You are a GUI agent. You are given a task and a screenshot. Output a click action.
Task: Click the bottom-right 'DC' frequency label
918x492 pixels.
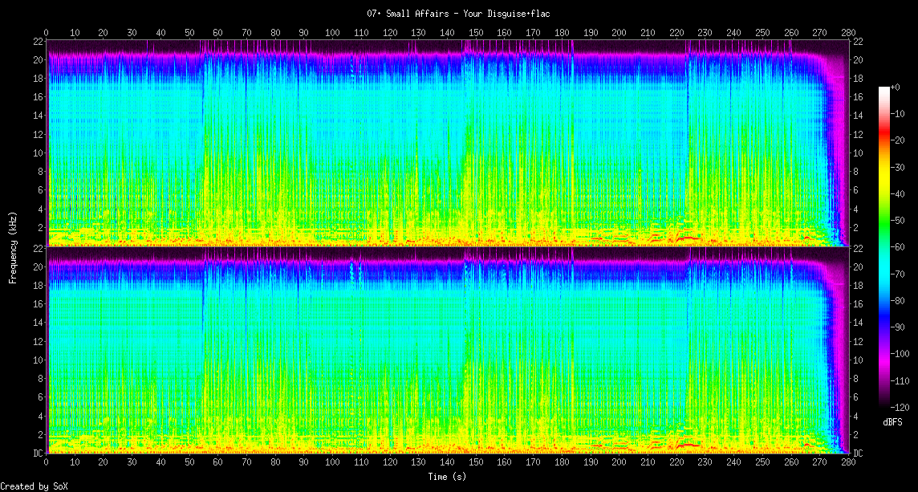[x=858, y=453]
